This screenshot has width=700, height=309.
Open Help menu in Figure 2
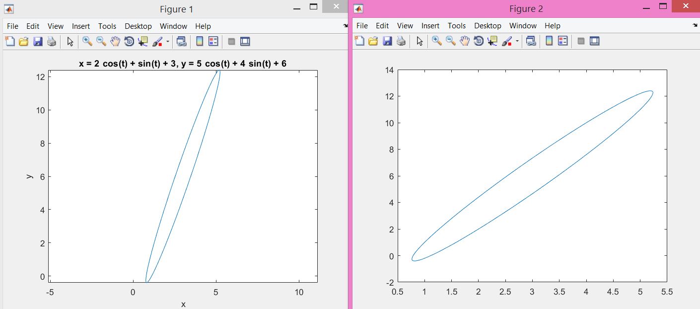(553, 25)
